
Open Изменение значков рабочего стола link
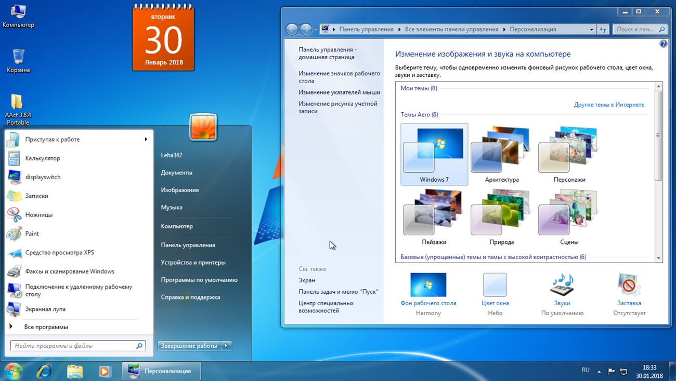(340, 77)
